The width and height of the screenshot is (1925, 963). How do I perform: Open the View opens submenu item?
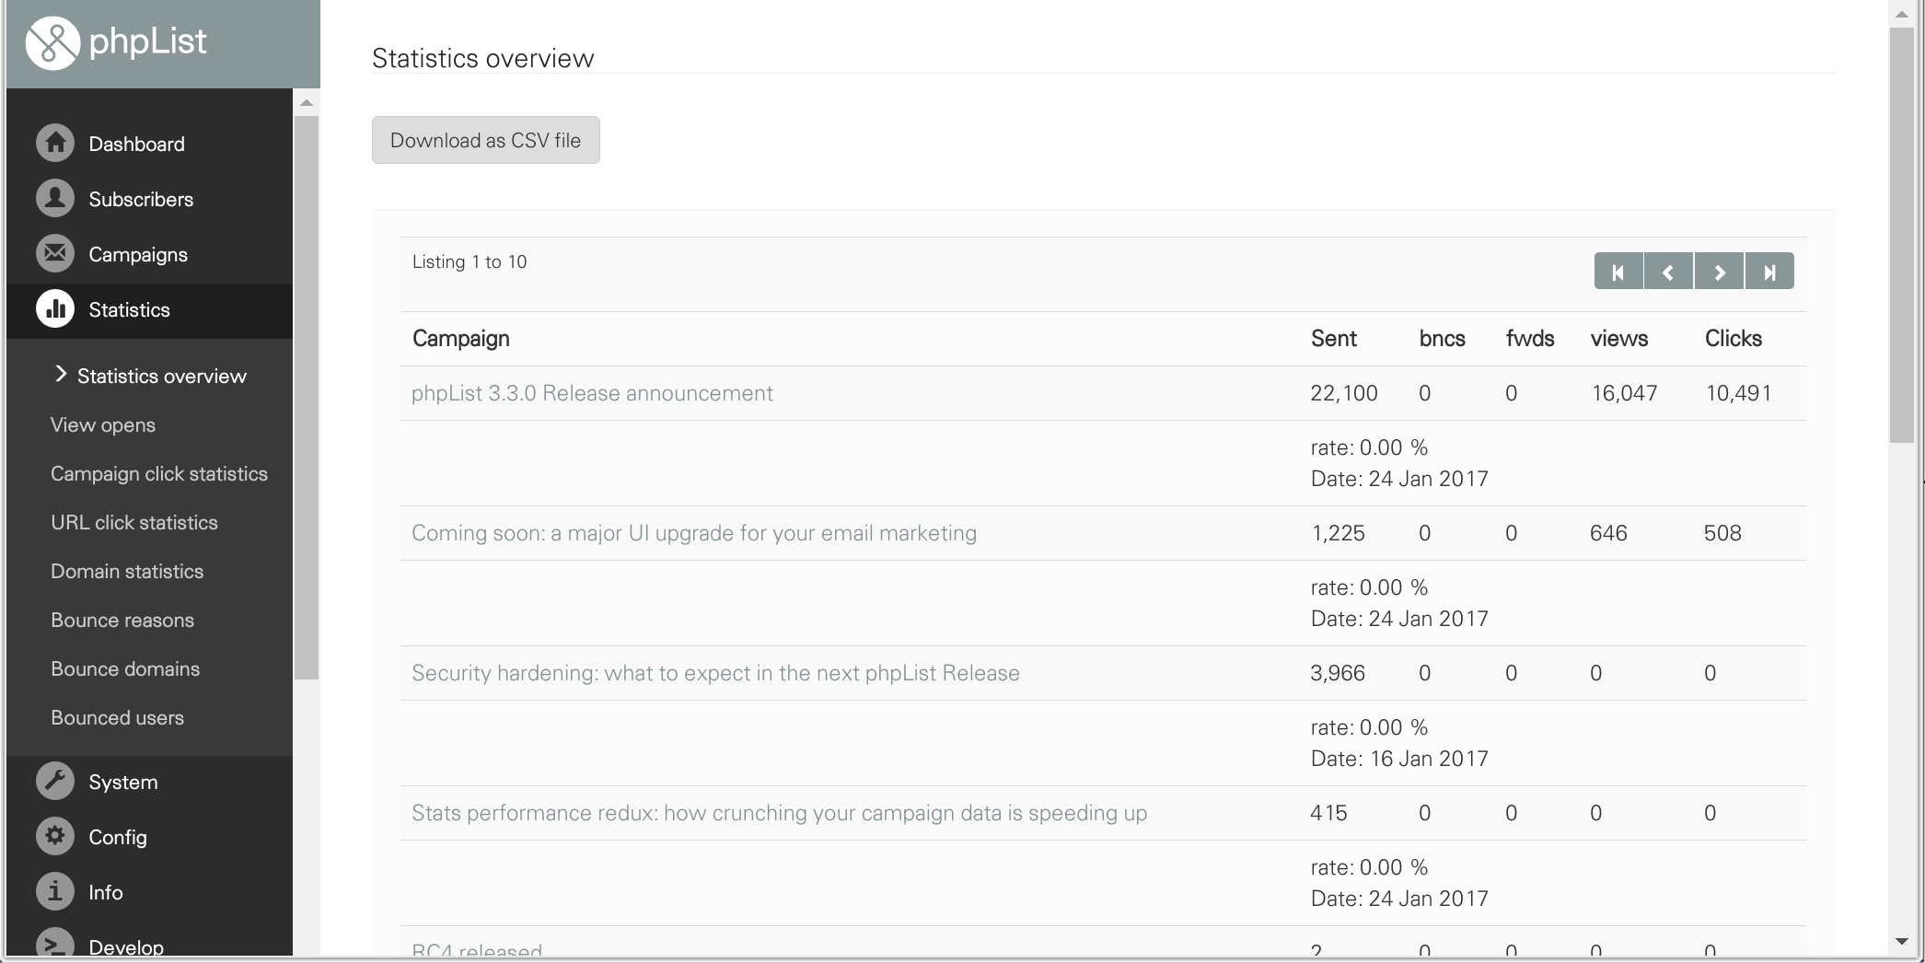tap(103, 425)
